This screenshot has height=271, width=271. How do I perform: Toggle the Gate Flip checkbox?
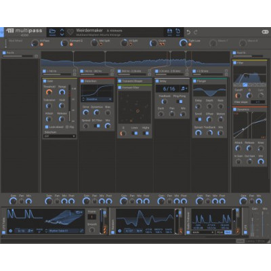pyautogui.click(x=67, y=127)
